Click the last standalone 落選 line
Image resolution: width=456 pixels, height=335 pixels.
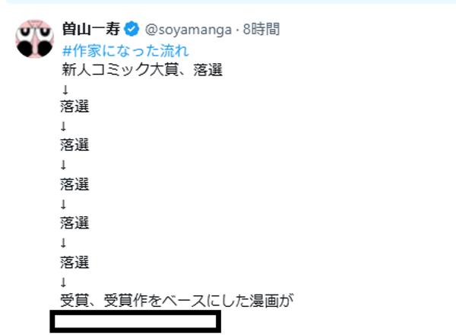click(74, 263)
